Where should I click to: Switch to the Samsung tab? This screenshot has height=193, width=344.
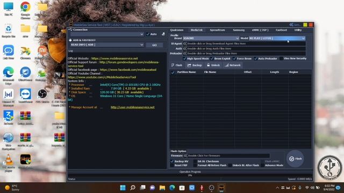[x=239, y=30]
